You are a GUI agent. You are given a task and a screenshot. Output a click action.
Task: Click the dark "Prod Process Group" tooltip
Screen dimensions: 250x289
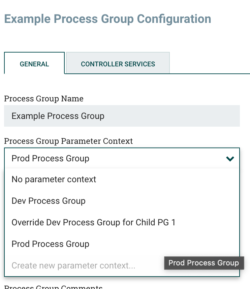pos(204,263)
